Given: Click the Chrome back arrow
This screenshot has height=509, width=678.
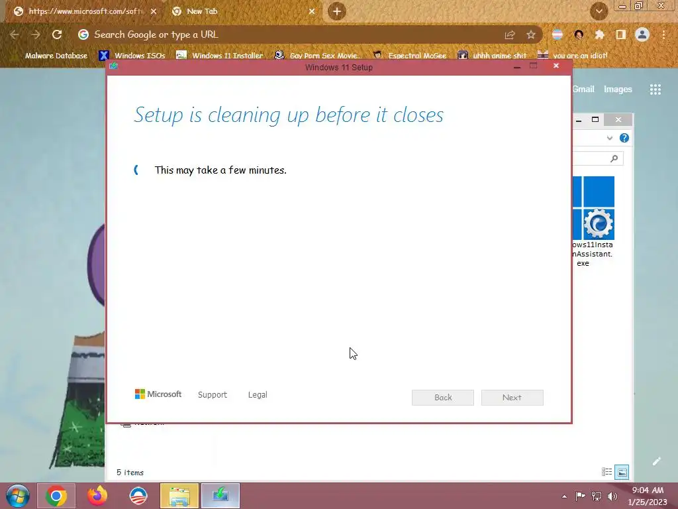Looking at the screenshot, I should (x=15, y=34).
